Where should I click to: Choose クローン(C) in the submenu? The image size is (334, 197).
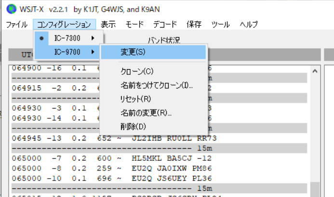[x=153, y=71]
